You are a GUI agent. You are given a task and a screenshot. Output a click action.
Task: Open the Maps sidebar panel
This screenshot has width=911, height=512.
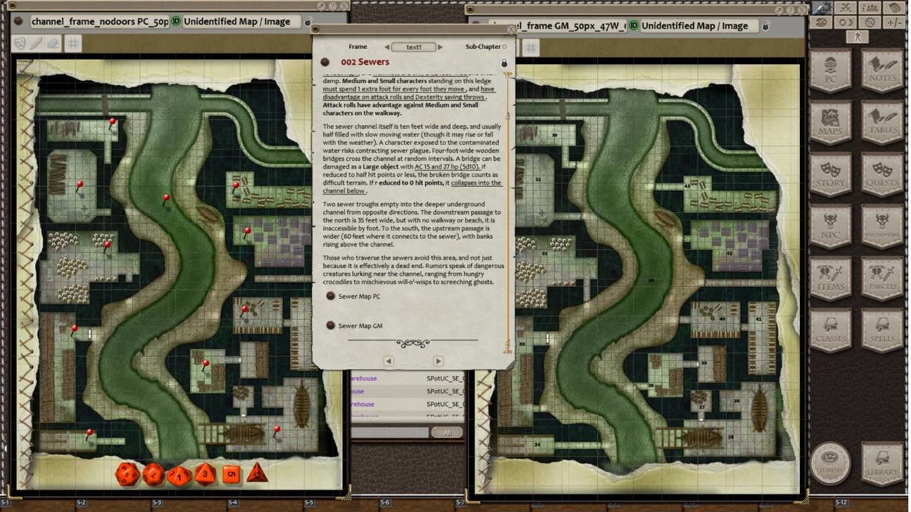point(831,121)
